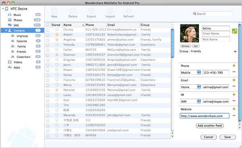This screenshot has height=148, width=242.
Task: Add another phone number with green plus
Action: pyautogui.click(x=234, y=66)
